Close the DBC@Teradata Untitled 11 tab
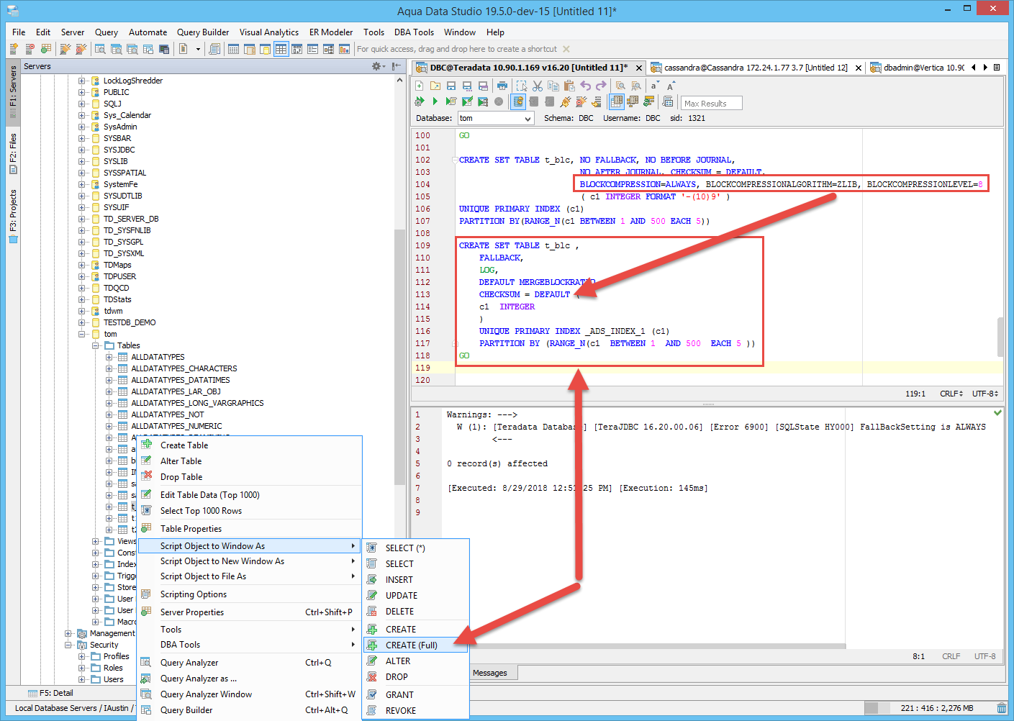 point(639,68)
